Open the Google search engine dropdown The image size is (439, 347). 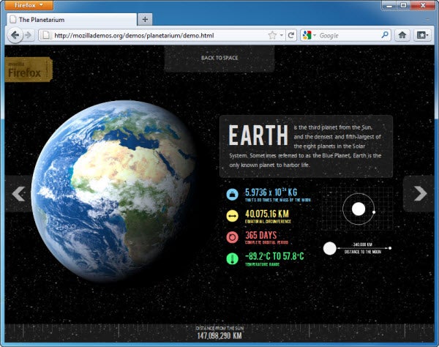coord(309,35)
